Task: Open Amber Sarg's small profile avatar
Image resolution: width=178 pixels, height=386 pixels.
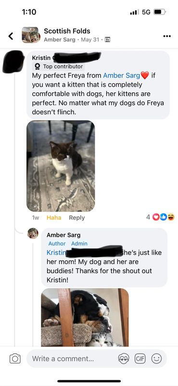Action: (x=33, y=233)
